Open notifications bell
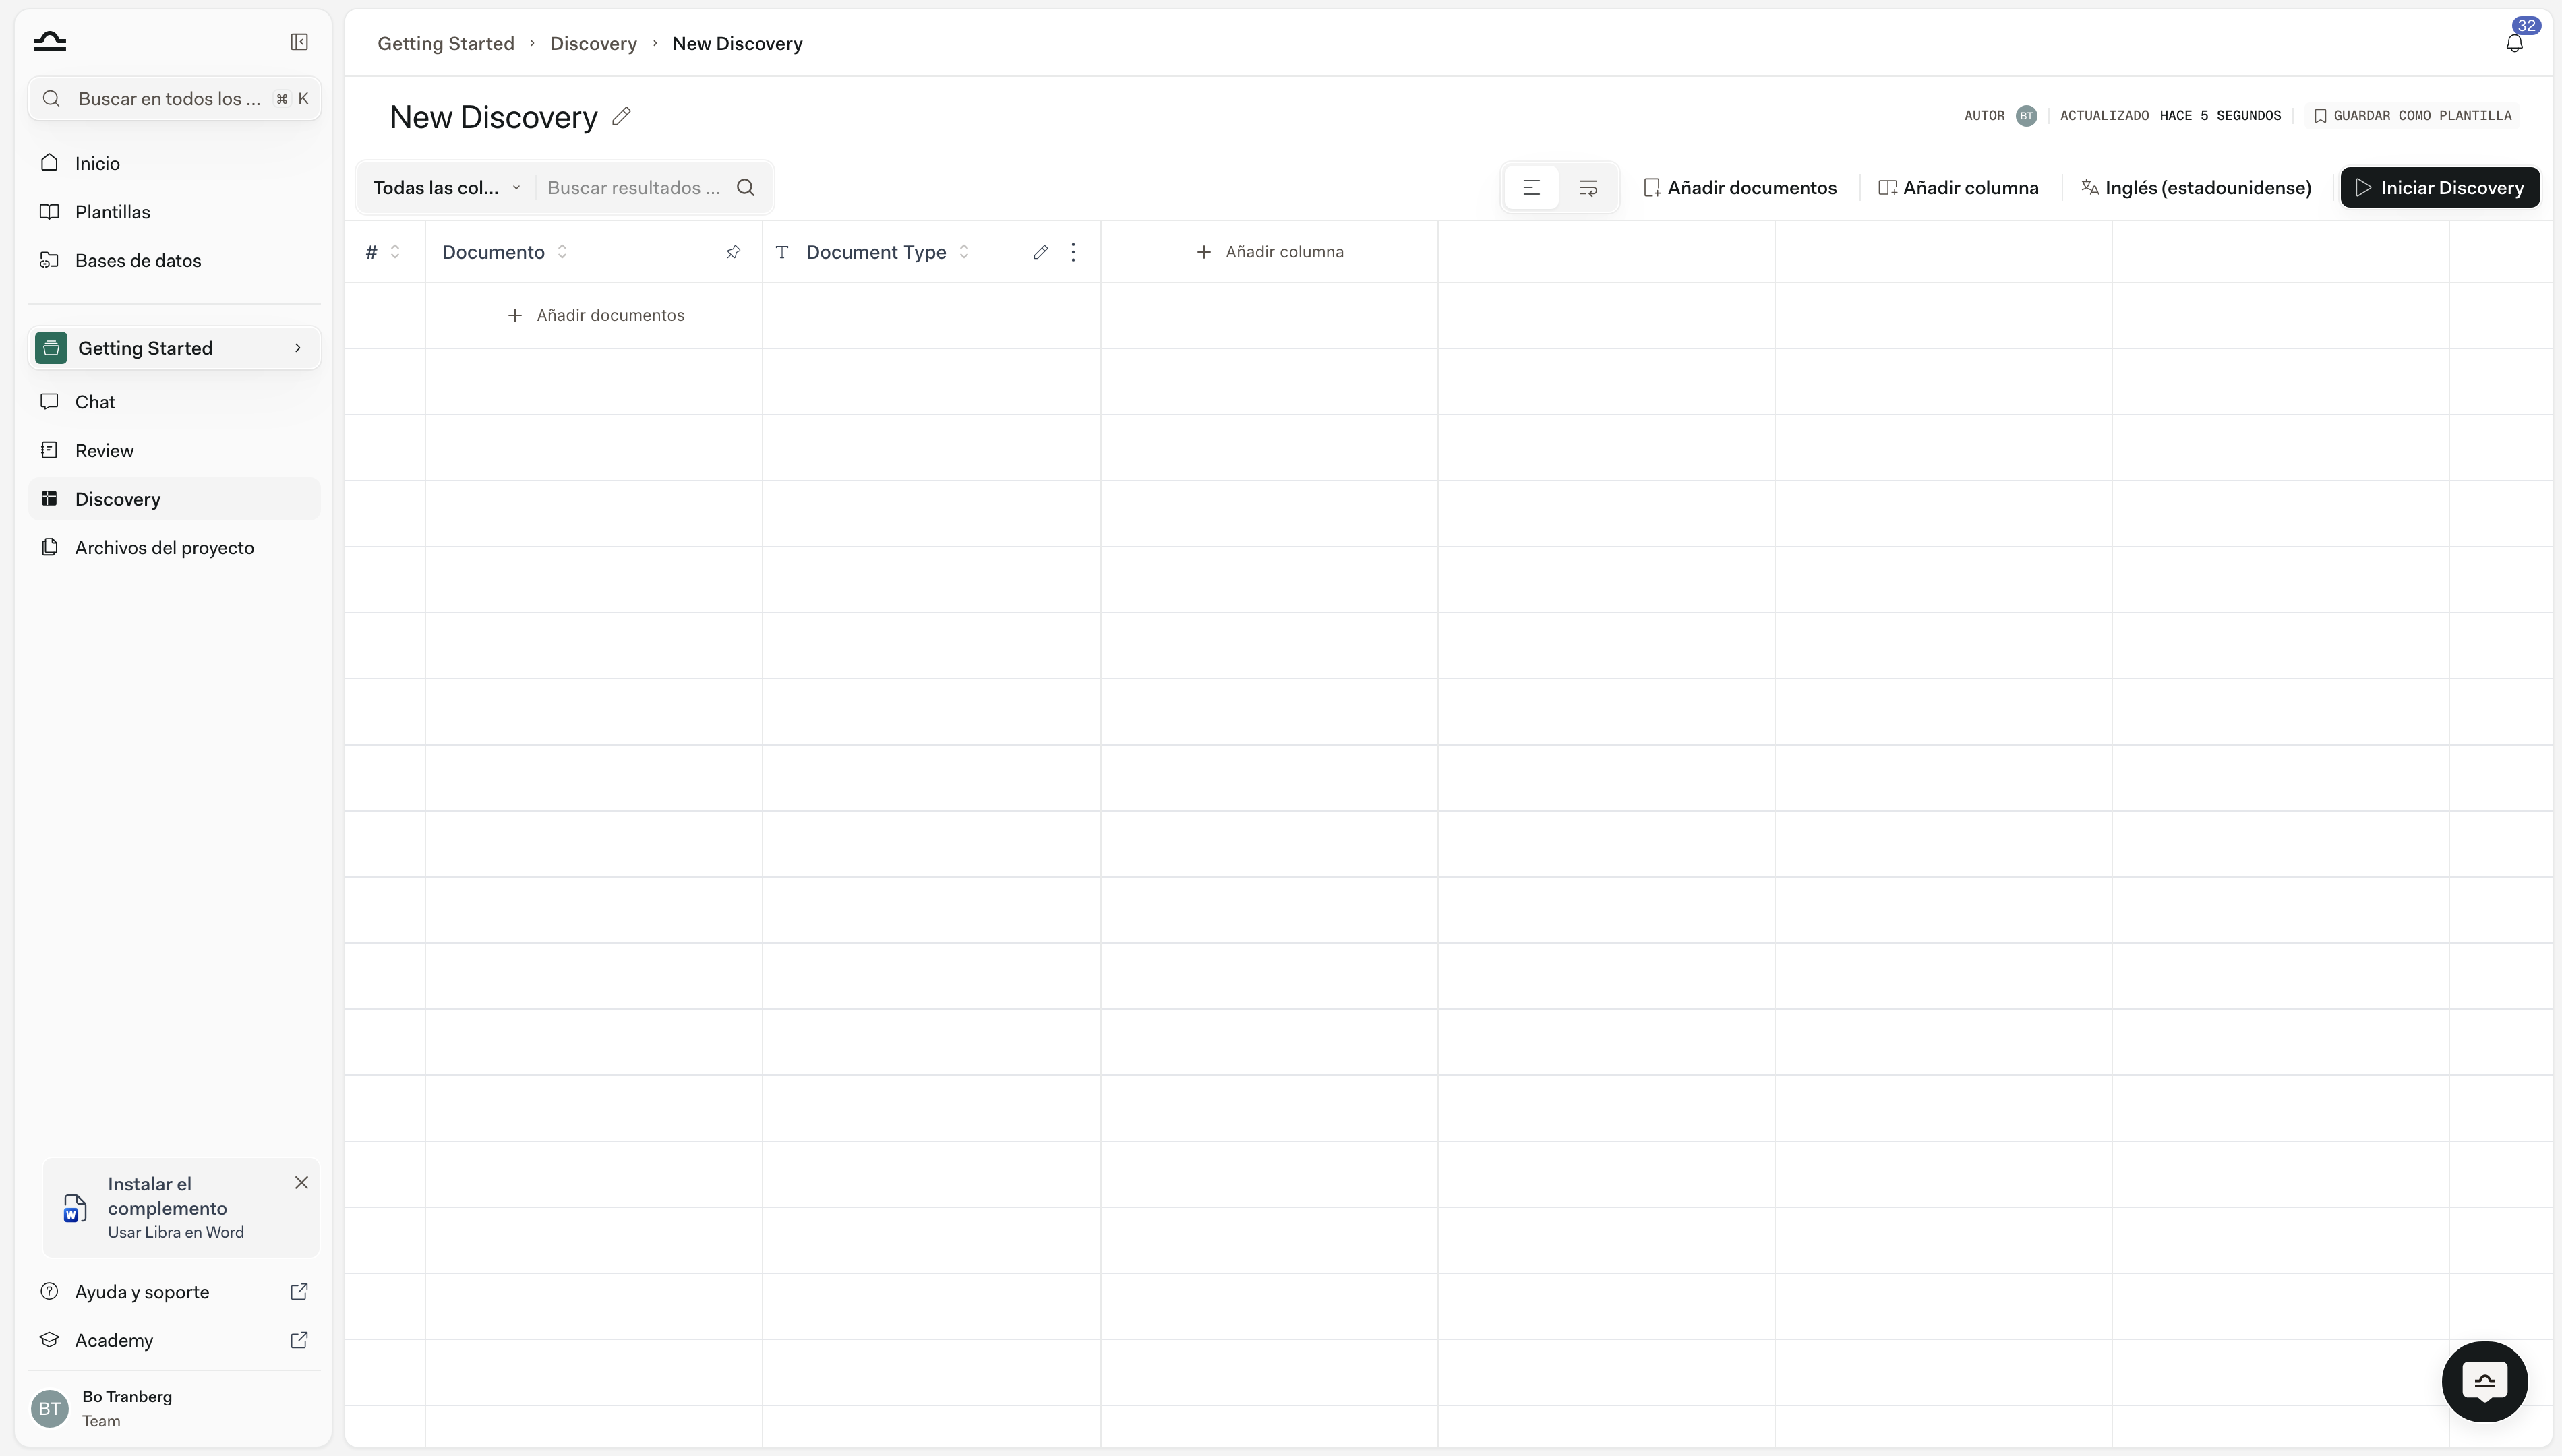The image size is (2562, 1456). 2514,43
